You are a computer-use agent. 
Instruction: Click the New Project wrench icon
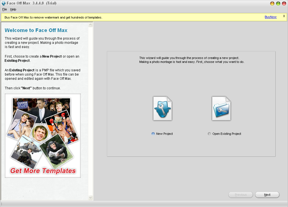coord(163,108)
